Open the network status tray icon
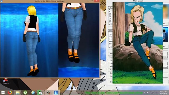The height and width of the screenshot is (95, 169). [153, 93]
